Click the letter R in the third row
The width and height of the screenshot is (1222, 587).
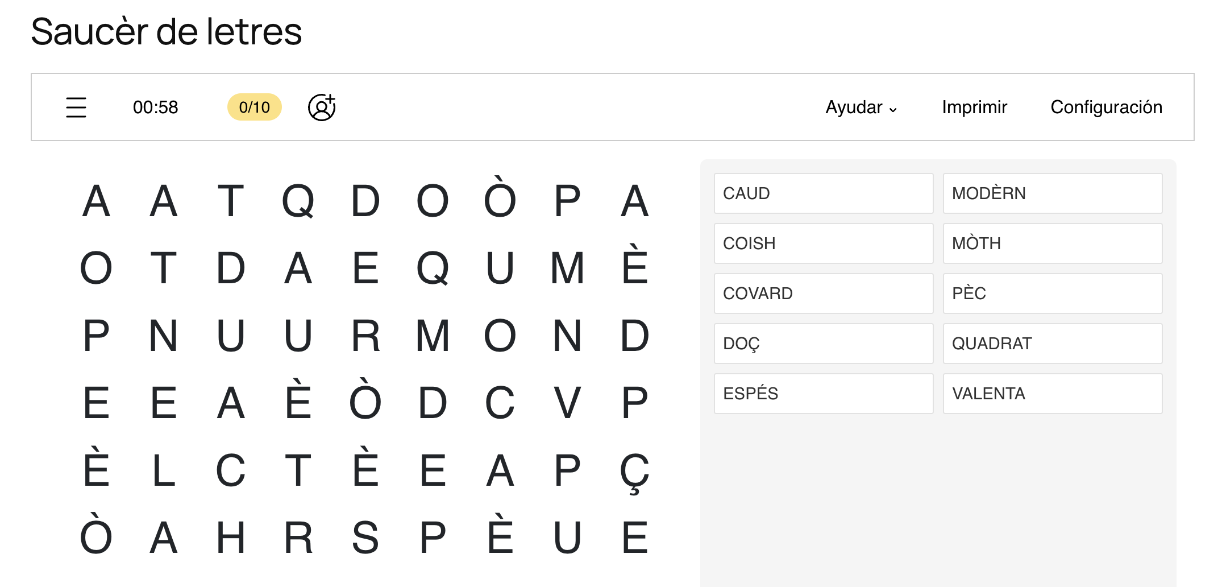[365, 336]
